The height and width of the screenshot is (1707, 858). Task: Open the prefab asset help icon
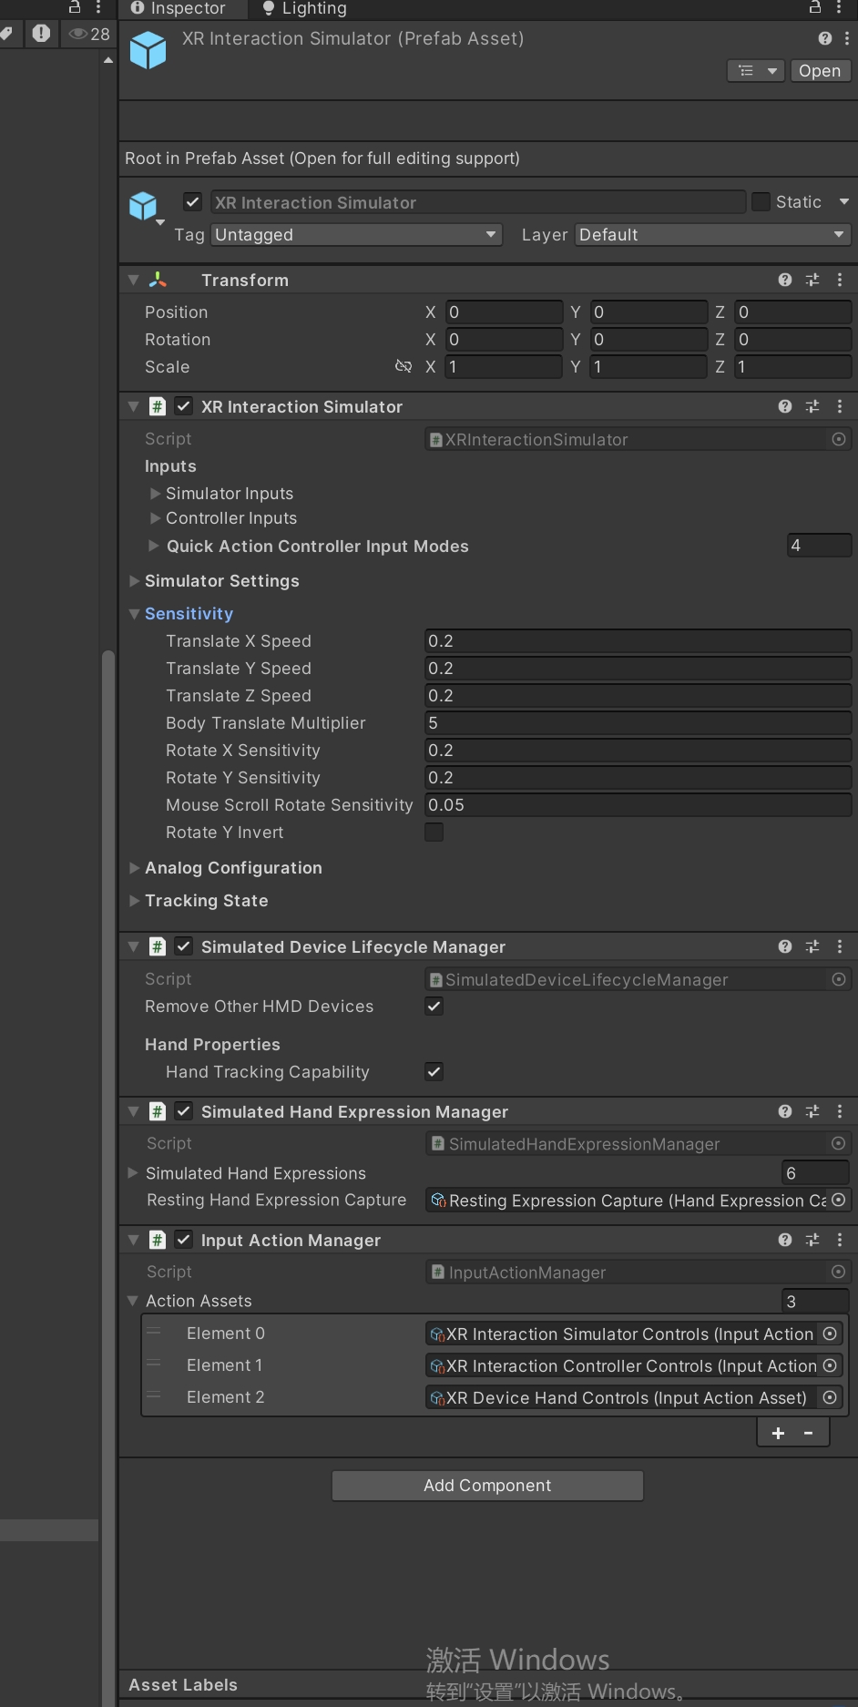825,38
